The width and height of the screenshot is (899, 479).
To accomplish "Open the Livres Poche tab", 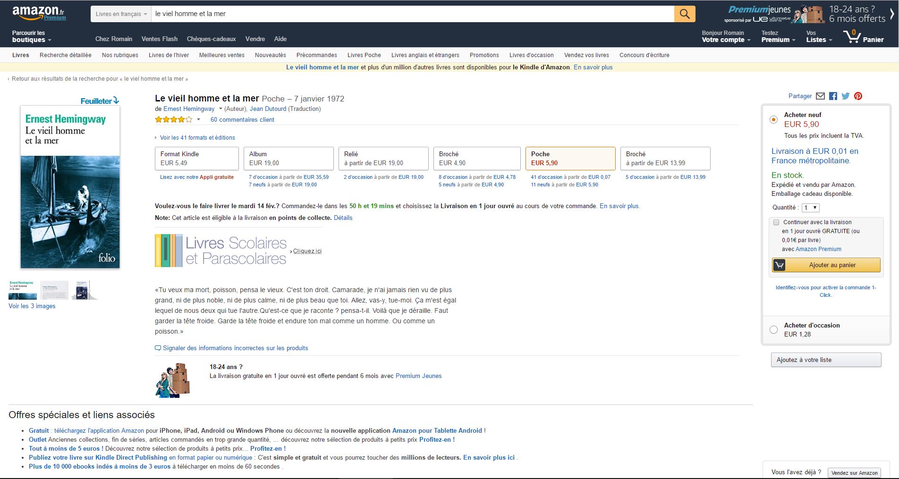I will pyautogui.click(x=364, y=55).
